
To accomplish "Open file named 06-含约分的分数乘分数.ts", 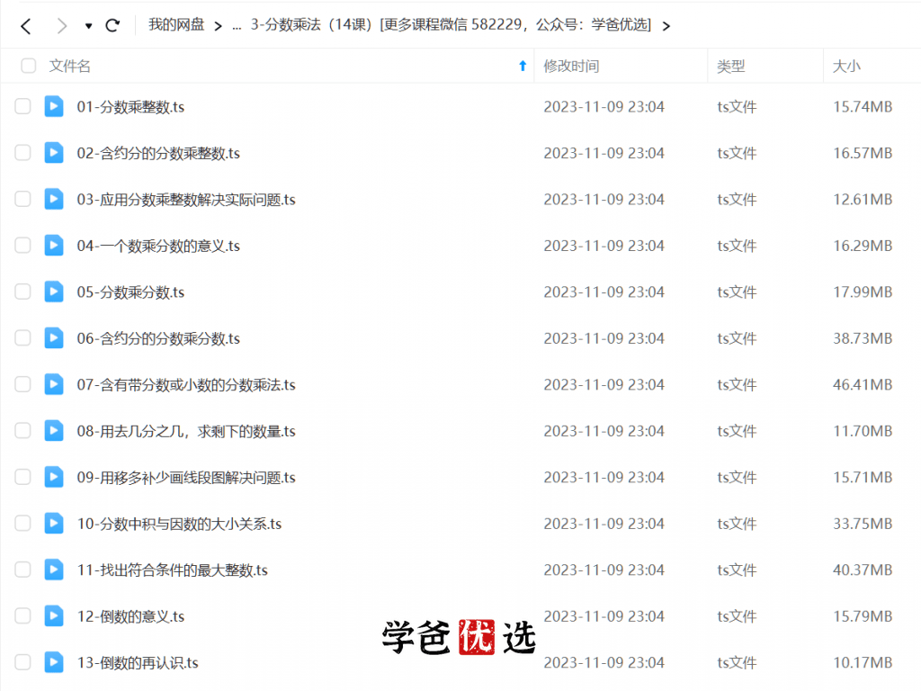I will 158,338.
